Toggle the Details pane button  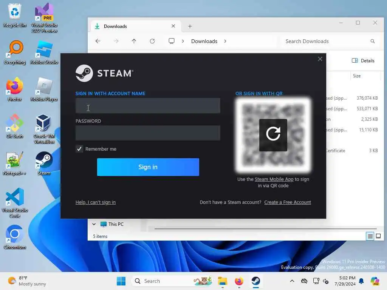(x=363, y=61)
